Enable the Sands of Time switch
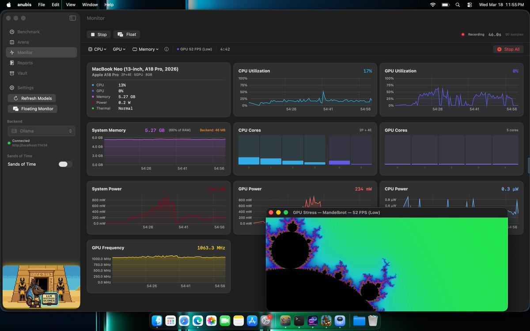This screenshot has width=530, height=331. 64,164
